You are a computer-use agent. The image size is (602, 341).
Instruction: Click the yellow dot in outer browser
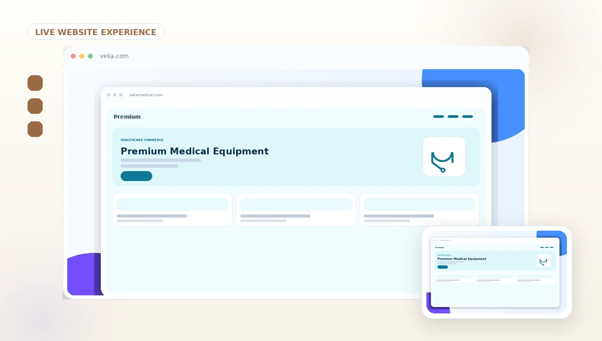[82, 56]
